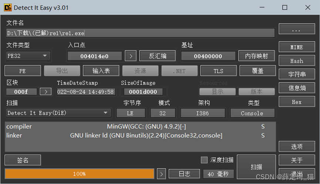Click the entry point value 004014e0

[x=94, y=56]
